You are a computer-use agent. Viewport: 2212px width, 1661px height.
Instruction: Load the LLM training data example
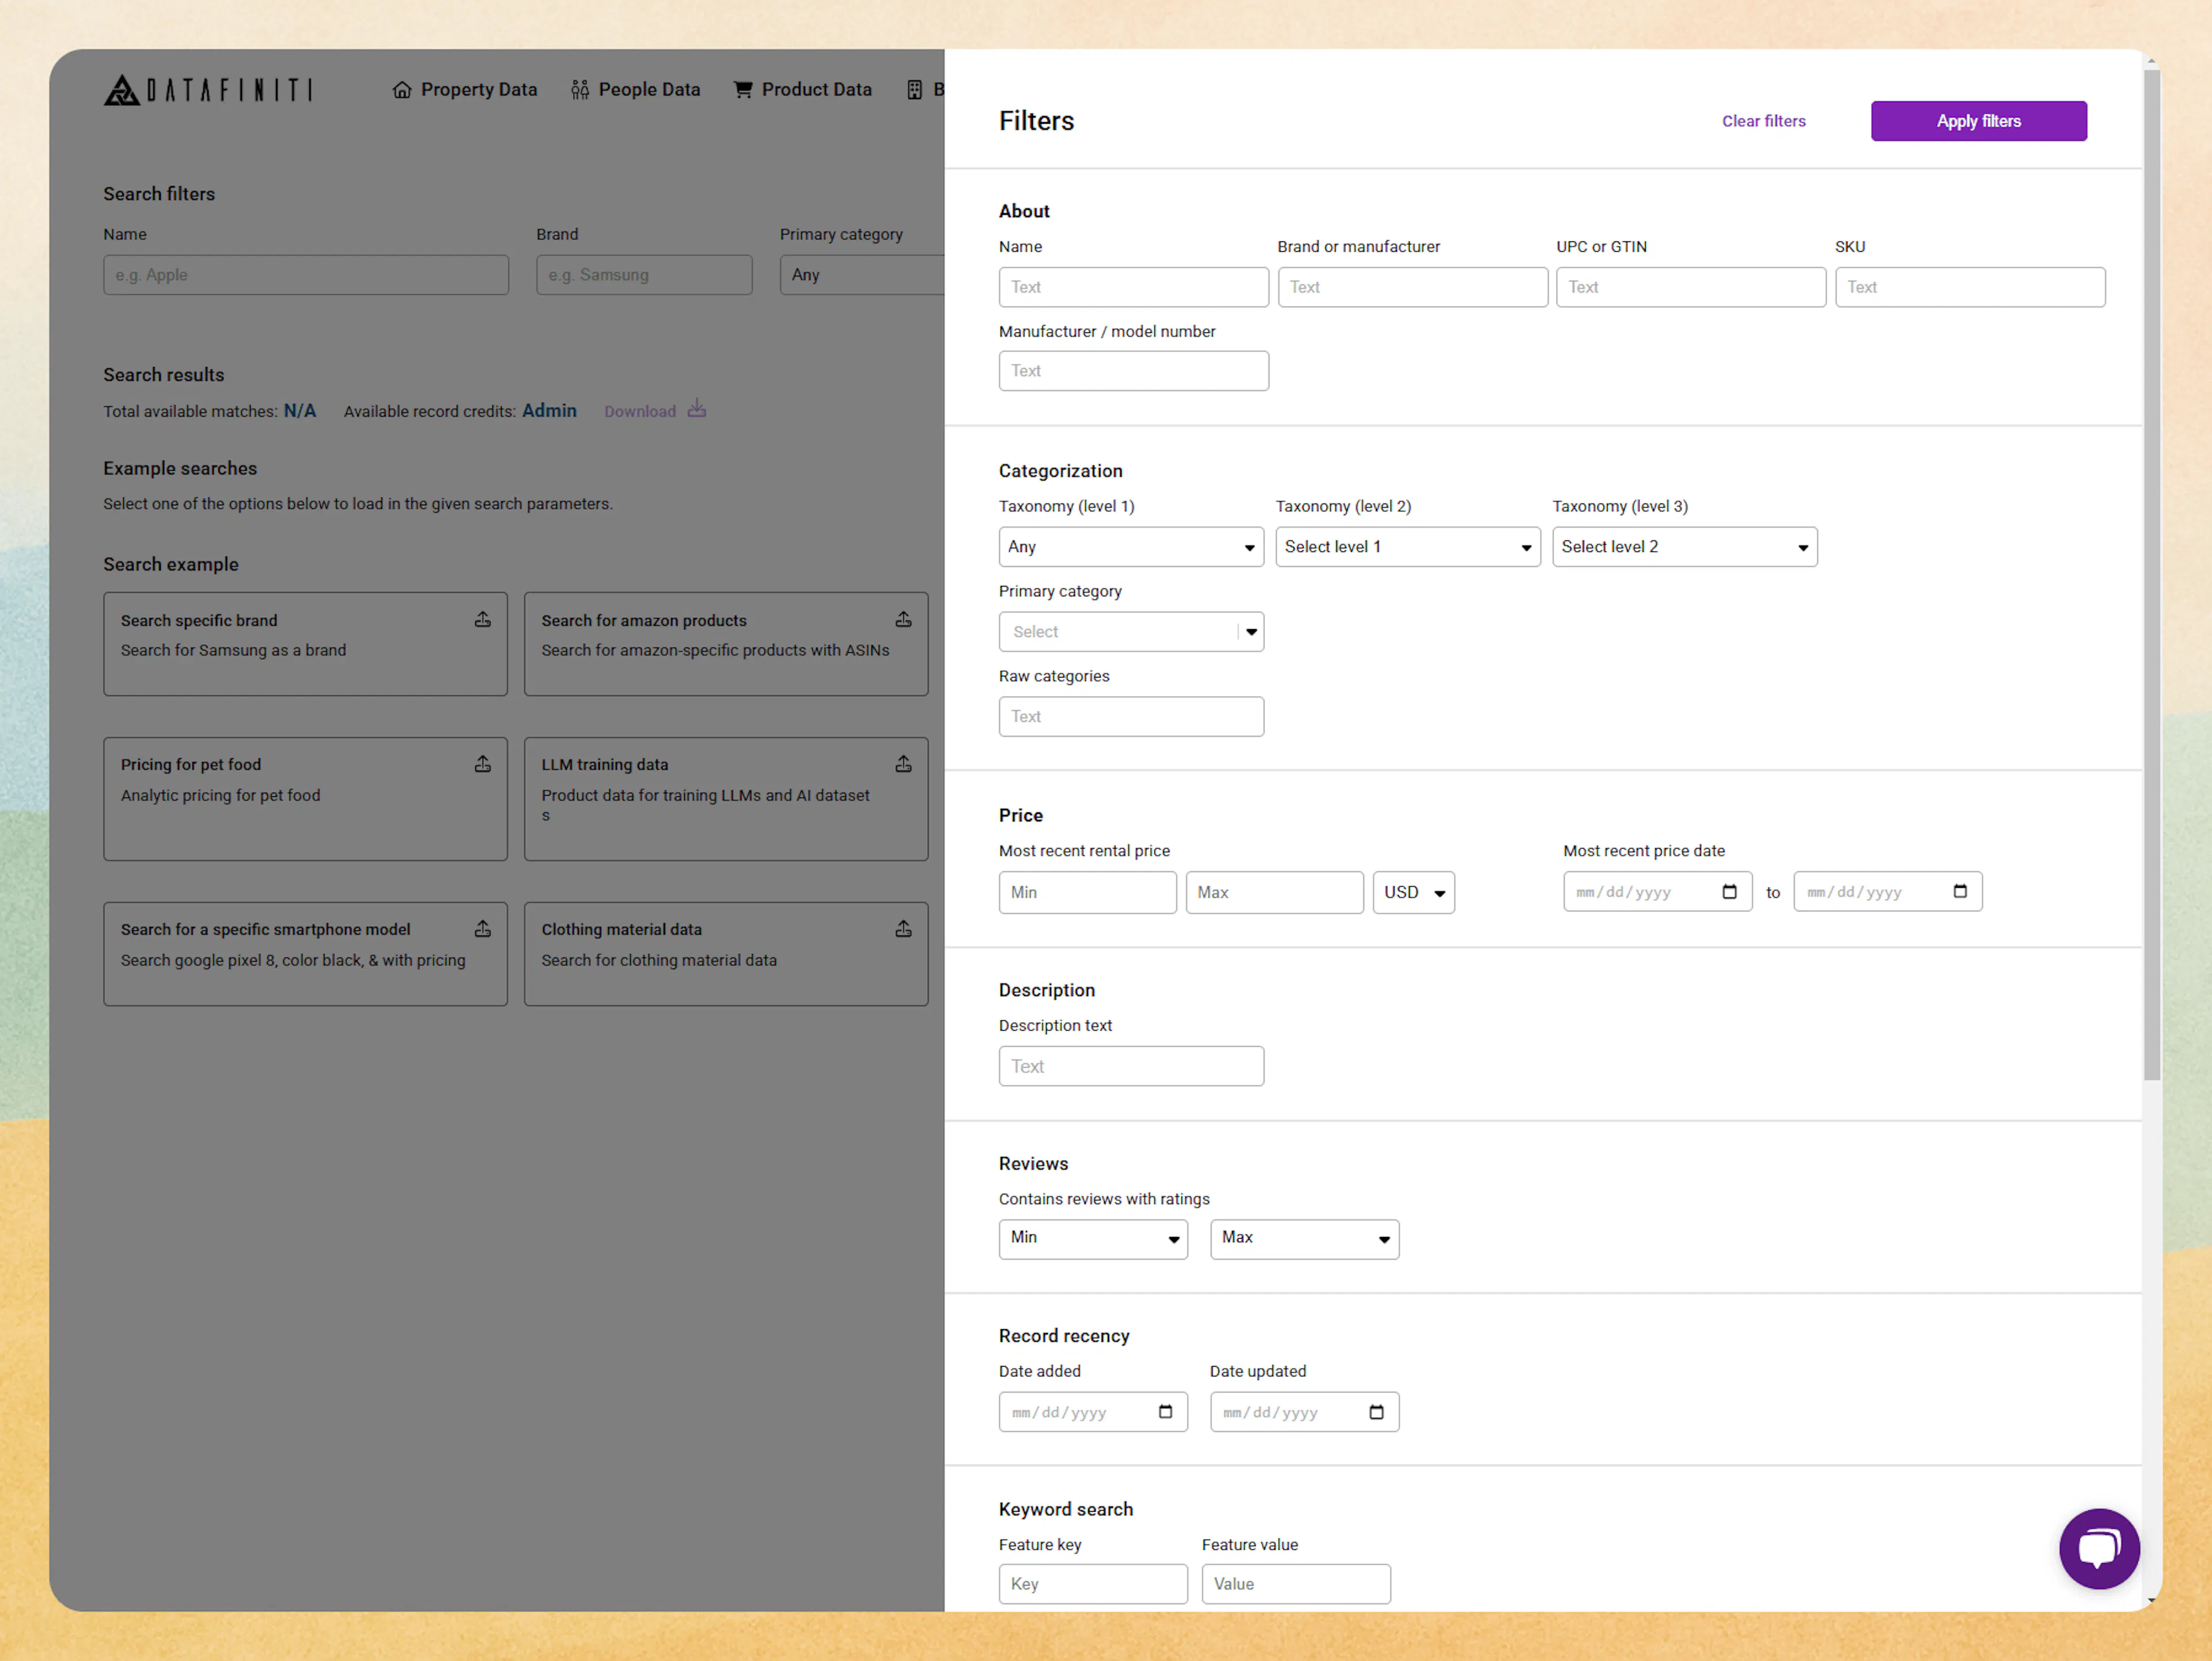tap(725, 798)
